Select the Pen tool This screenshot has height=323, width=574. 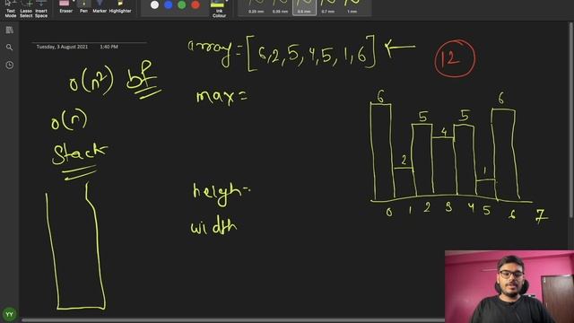pyautogui.click(x=83, y=7)
